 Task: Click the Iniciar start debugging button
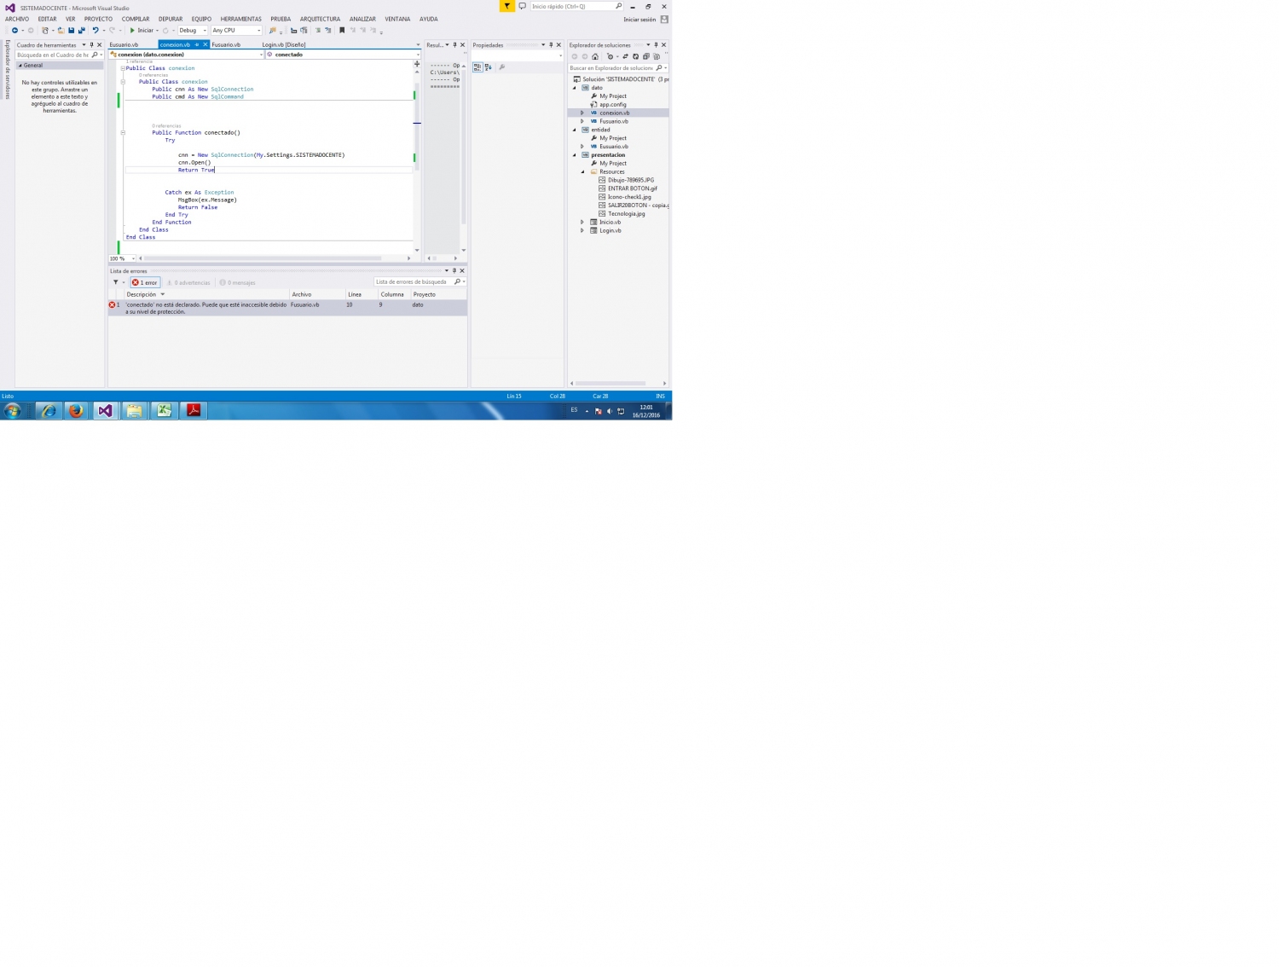pyautogui.click(x=142, y=31)
